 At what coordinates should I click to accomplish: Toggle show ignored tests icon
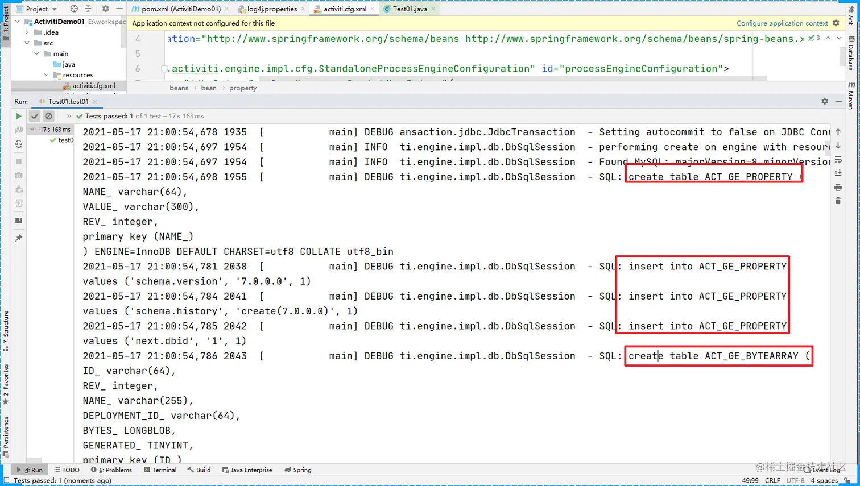tap(48, 116)
